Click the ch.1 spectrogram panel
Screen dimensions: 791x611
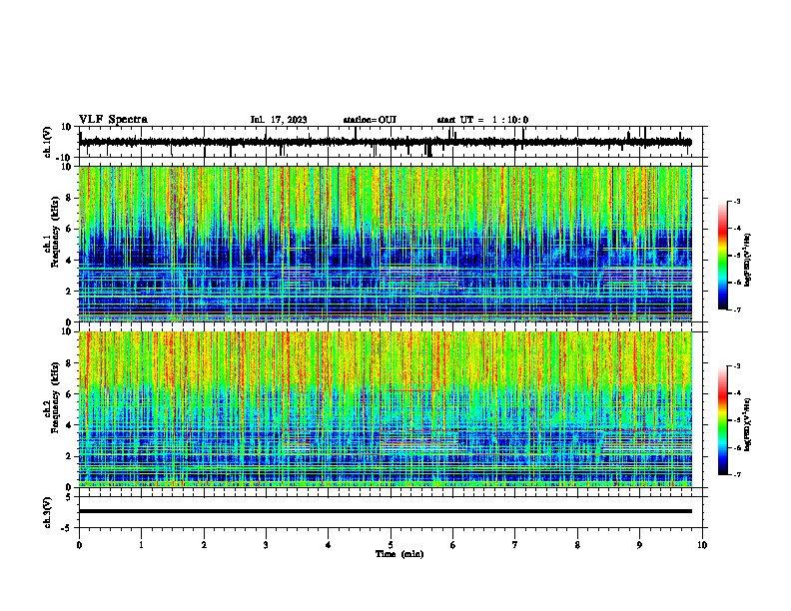385,244
